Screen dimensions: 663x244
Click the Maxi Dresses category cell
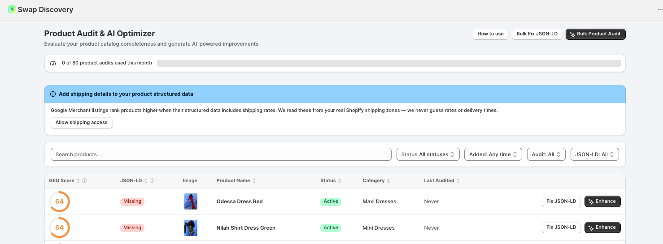(379, 201)
